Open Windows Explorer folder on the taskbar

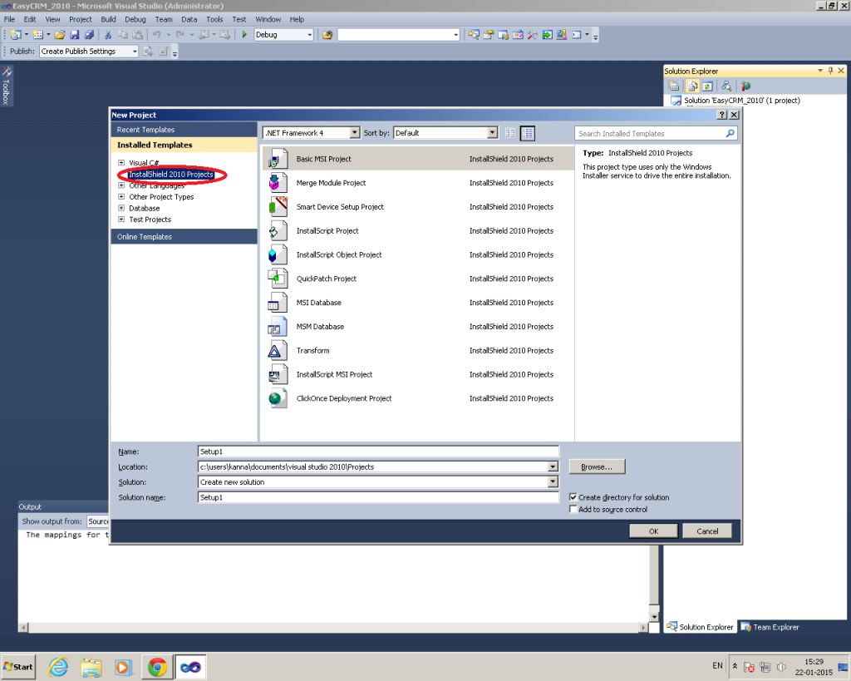(91, 666)
